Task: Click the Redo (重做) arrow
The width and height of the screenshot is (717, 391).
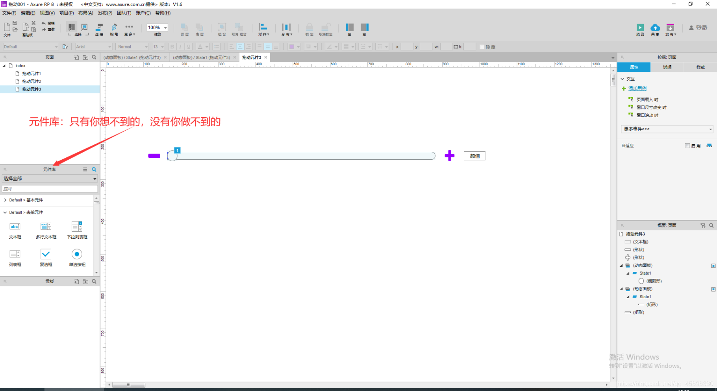Action: point(44,30)
